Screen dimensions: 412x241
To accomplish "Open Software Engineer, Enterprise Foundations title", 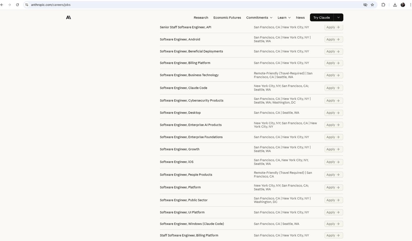I will pos(191,137).
